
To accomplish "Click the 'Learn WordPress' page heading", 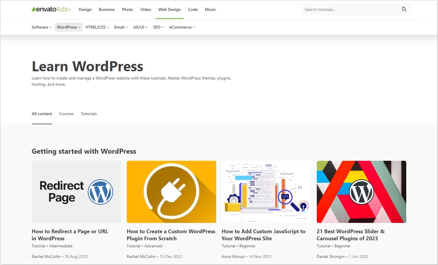I will coord(87,66).
